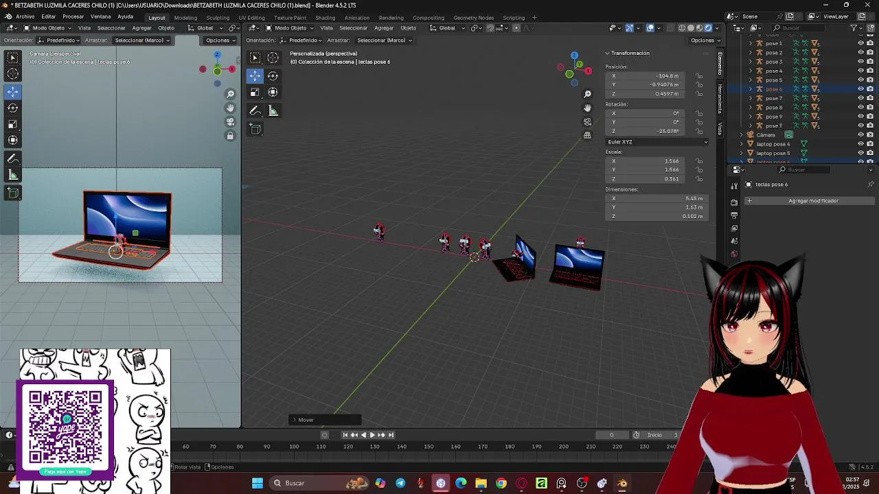The image size is (879, 494).
Task: Click the pan hand icon in main viewport
Action: point(587,108)
